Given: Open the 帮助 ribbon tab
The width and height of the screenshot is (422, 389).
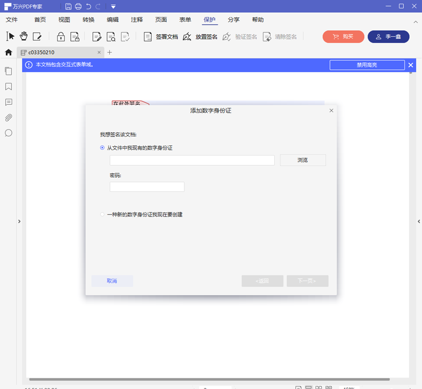Looking at the screenshot, I should [258, 19].
